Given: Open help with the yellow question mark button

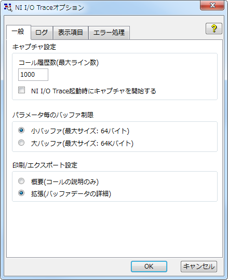Looking at the screenshot, I should [214, 29].
